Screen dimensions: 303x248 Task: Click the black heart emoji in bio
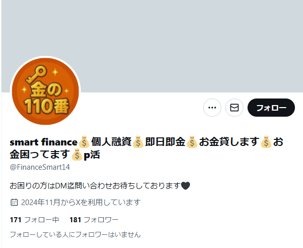(x=186, y=186)
